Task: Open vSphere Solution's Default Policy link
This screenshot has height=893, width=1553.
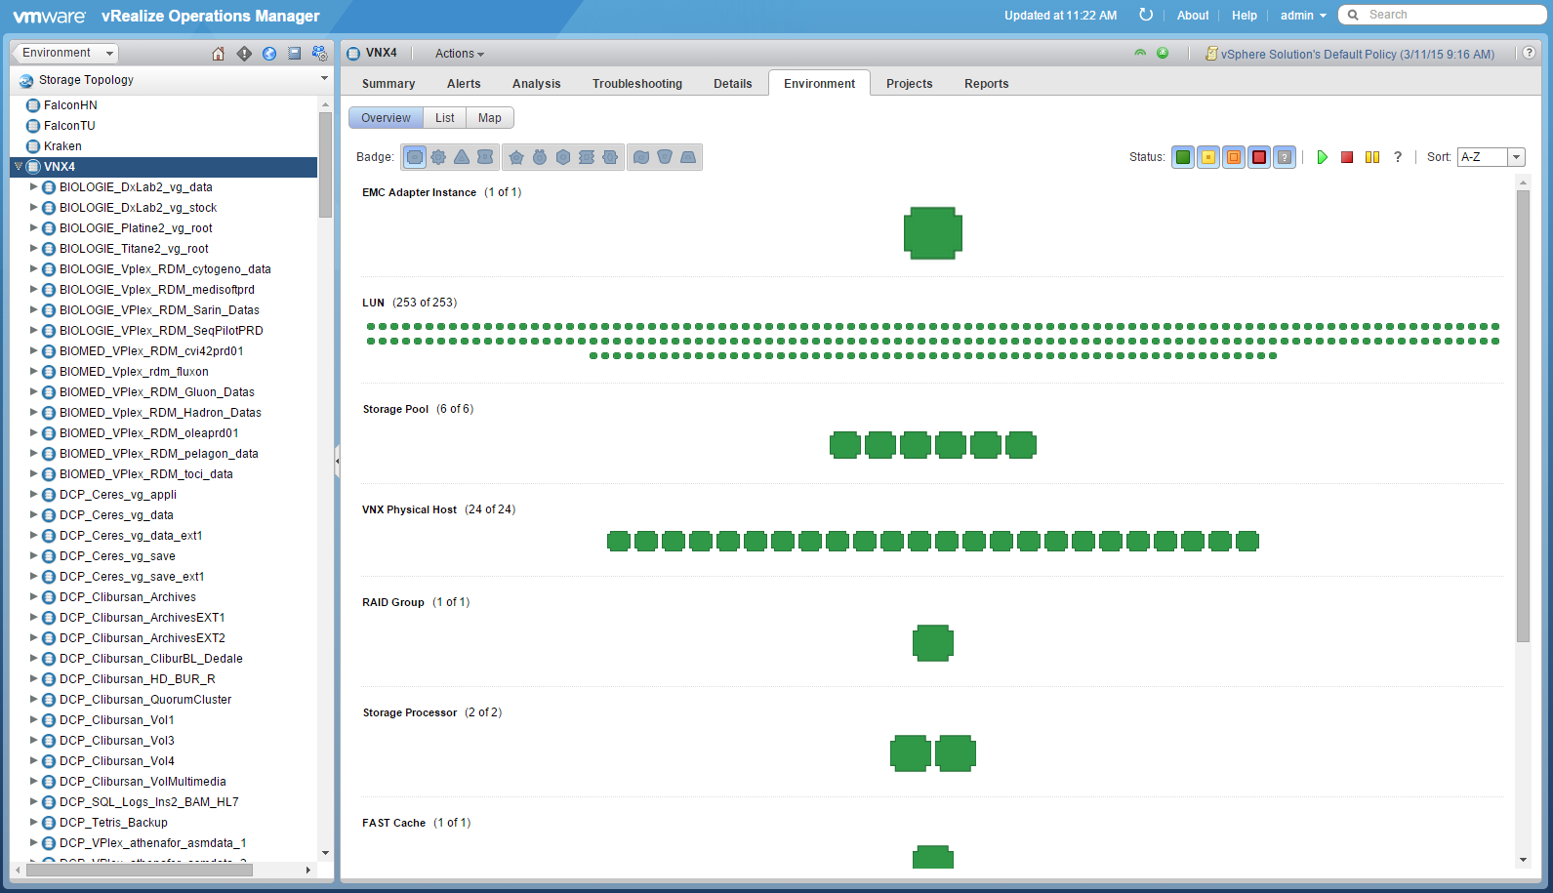Action: (1357, 55)
